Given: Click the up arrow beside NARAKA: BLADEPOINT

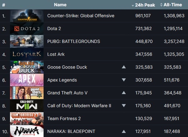Looking at the screenshot, I should coord(124,132).
